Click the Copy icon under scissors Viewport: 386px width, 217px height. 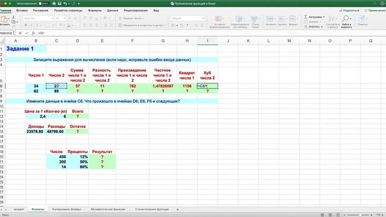click(x=13, y=22)
